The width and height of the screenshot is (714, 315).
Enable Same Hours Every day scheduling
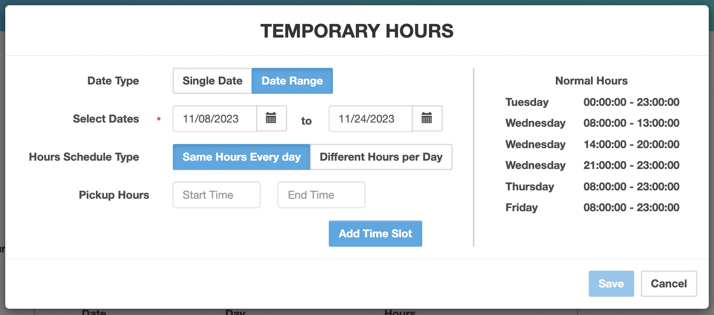pyautogui.click(x=241, y=157)
